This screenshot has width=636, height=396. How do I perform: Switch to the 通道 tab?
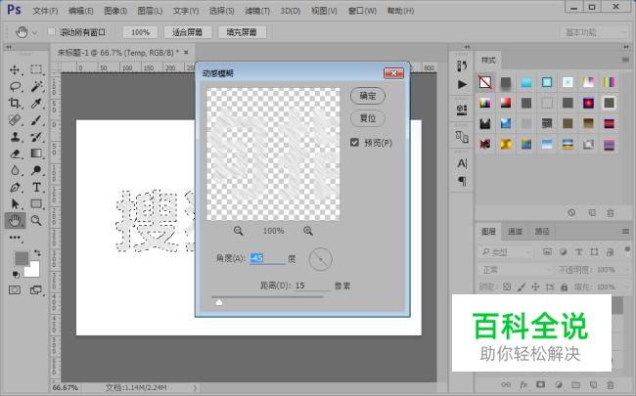[x=515, y=232]
